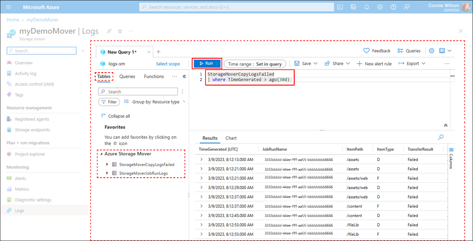
Task: Open the Queries gallery button
Action: coord(409,51)
